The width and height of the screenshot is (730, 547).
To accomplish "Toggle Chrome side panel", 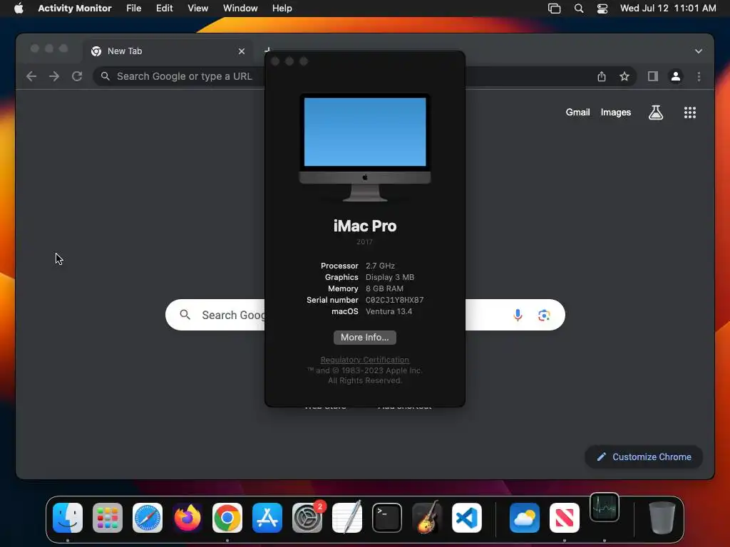I will pos(653,76).
